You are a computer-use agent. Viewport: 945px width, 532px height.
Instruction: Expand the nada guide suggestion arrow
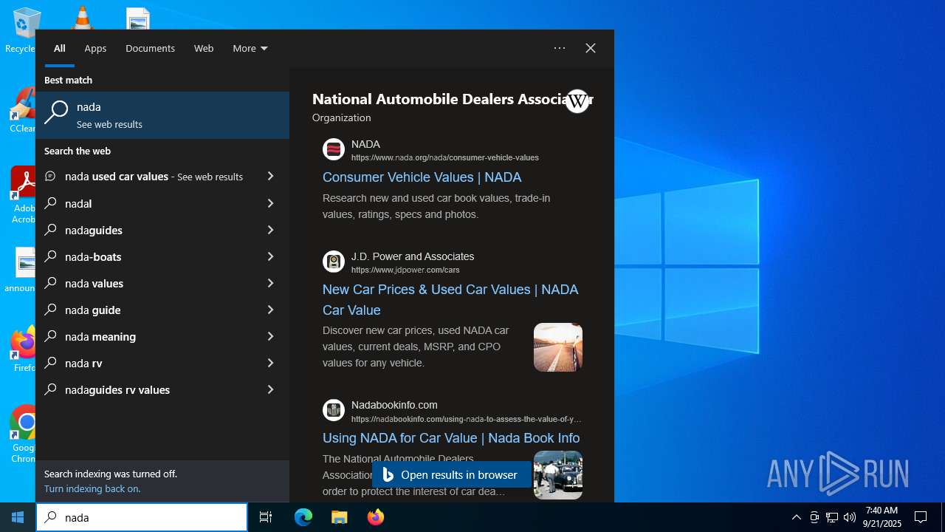pos(270,310)
